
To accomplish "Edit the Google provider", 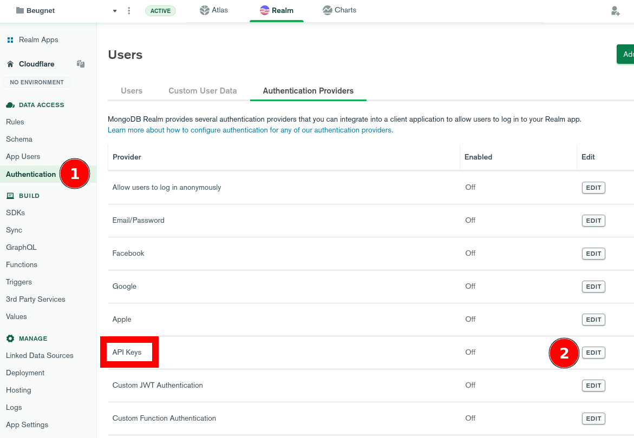I will 593,287.
